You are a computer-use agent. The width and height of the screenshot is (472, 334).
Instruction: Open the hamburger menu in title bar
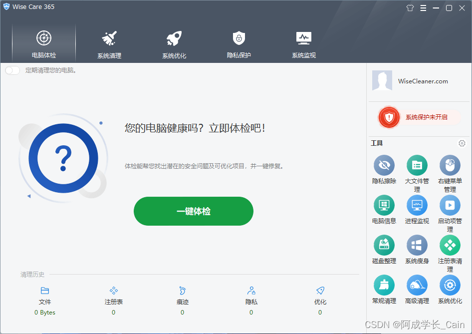[423, 8]
